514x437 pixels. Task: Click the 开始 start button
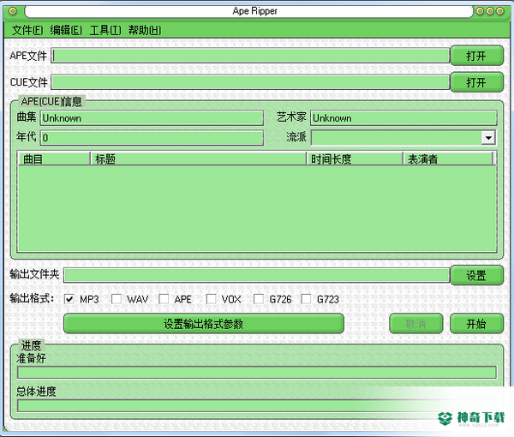pyautogui.click(x=476, y=324)
